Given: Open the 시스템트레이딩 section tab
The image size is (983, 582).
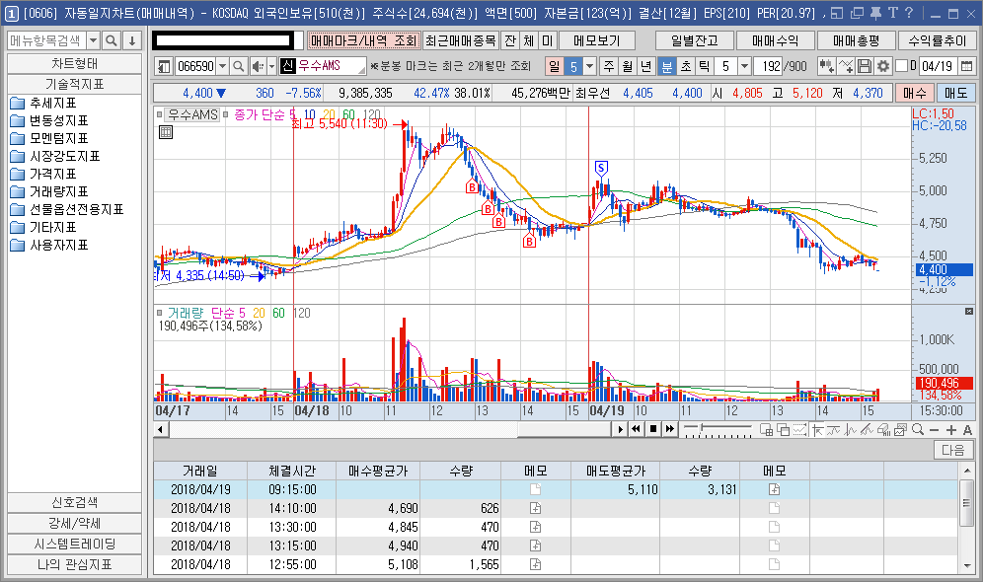Looking at the screenshot, I should pos(75,544).
